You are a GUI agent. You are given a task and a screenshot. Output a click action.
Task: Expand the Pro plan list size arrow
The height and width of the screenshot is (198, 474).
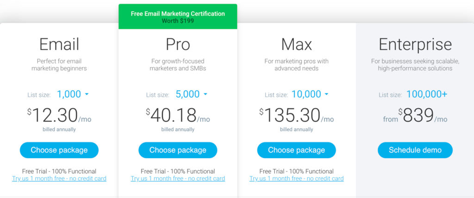click(206, 94)
